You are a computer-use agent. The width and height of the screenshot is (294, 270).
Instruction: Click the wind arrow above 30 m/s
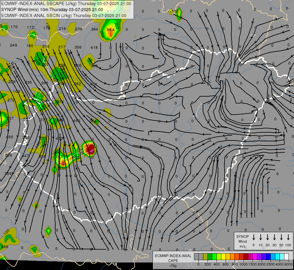[x=274, y=237]
